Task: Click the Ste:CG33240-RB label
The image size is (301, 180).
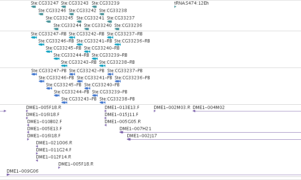Action: tap(102, 48)
